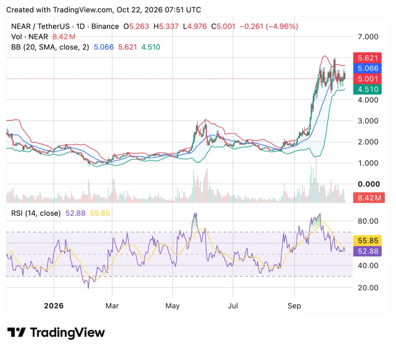The height and width of the screenshot is (351, 396).
Task: Click the Vol · NEAR indicator label
Action: tap(29, 37)
